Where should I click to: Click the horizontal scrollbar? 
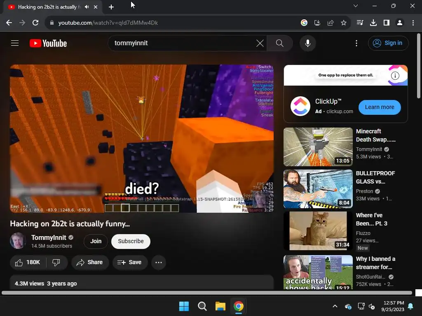207,293
